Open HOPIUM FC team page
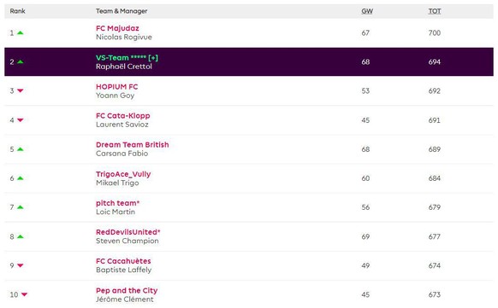This screenshot has height=308, width=498. click(x=116, y=86)
